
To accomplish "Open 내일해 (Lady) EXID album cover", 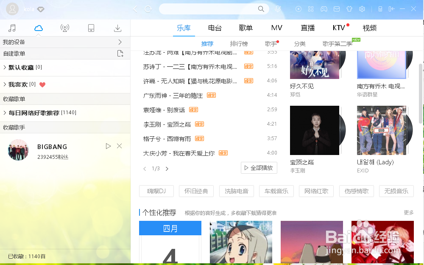I will point(382,130).
